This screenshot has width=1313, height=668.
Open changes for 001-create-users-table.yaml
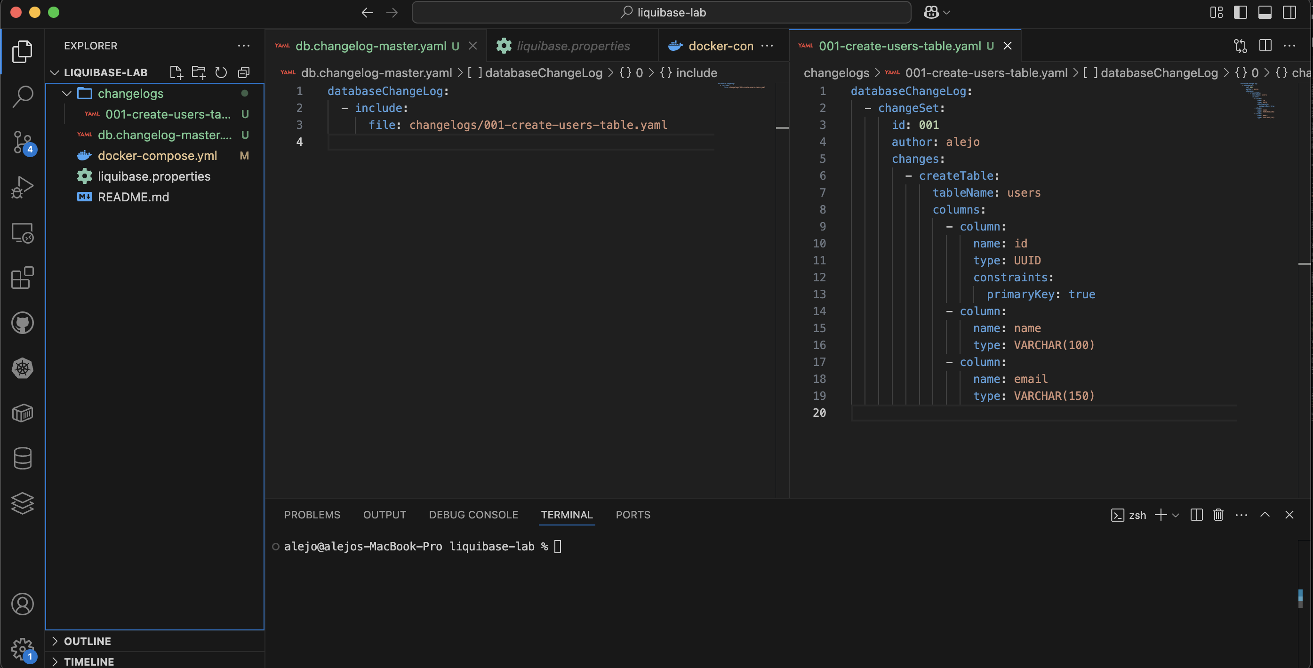pos(1240,46)
